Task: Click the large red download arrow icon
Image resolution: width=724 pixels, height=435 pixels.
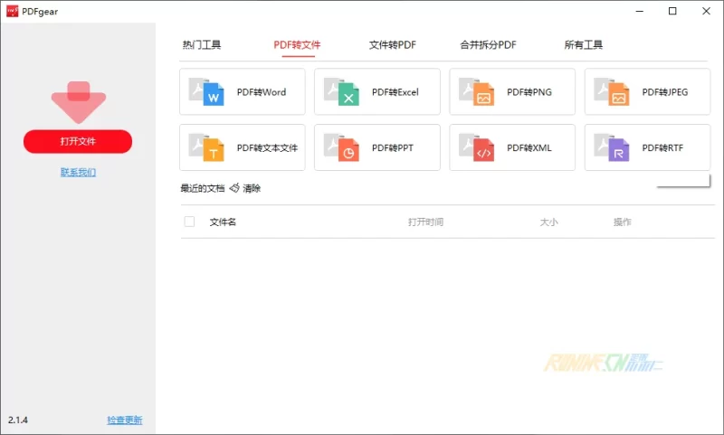Action: click(78, 101)
